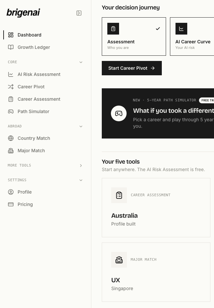Open Path Simulator from sidebar
Viewport: 214px width, 308px height.
(45, 111)
